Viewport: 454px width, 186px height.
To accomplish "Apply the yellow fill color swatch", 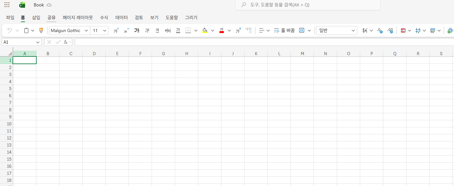I will pyautogui.click(x=205, y=30).
